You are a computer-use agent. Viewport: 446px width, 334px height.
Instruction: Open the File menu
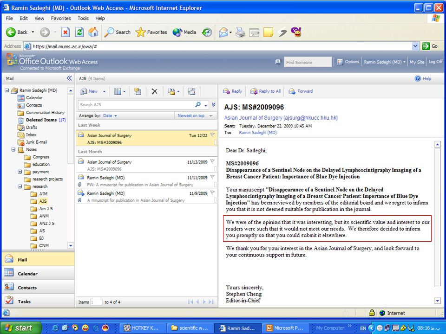pyautogui.click(x=9, y=18)
